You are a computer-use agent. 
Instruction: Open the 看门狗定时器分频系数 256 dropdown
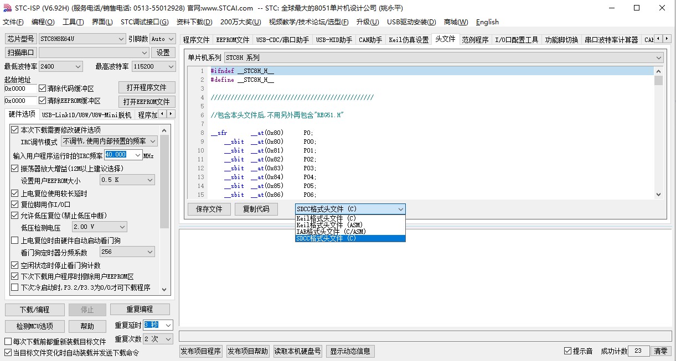click(127, 252)
